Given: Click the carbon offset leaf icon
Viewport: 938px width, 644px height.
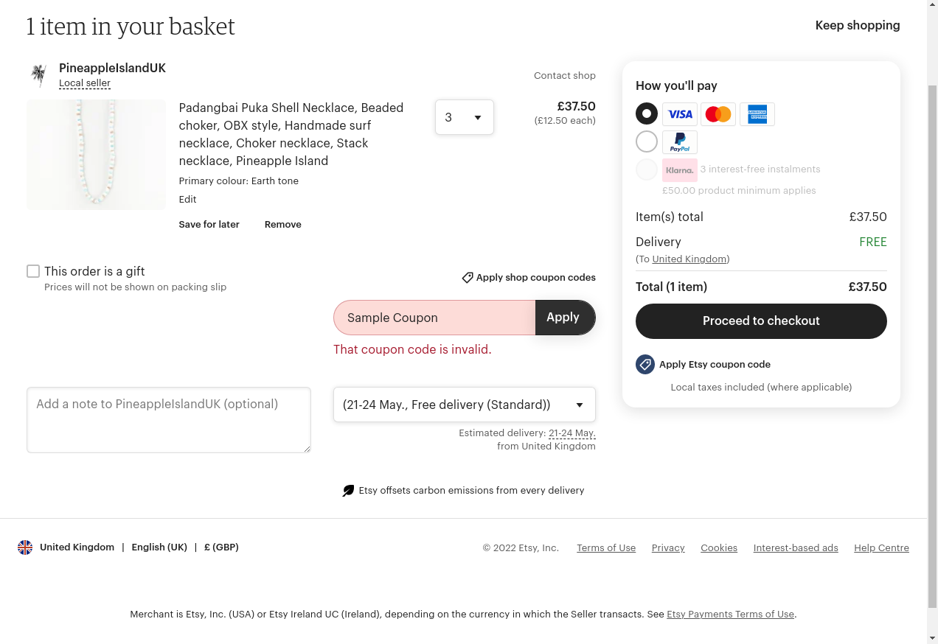Looking at the screenshot, I should pyautogui.click(x=348, y=491).
